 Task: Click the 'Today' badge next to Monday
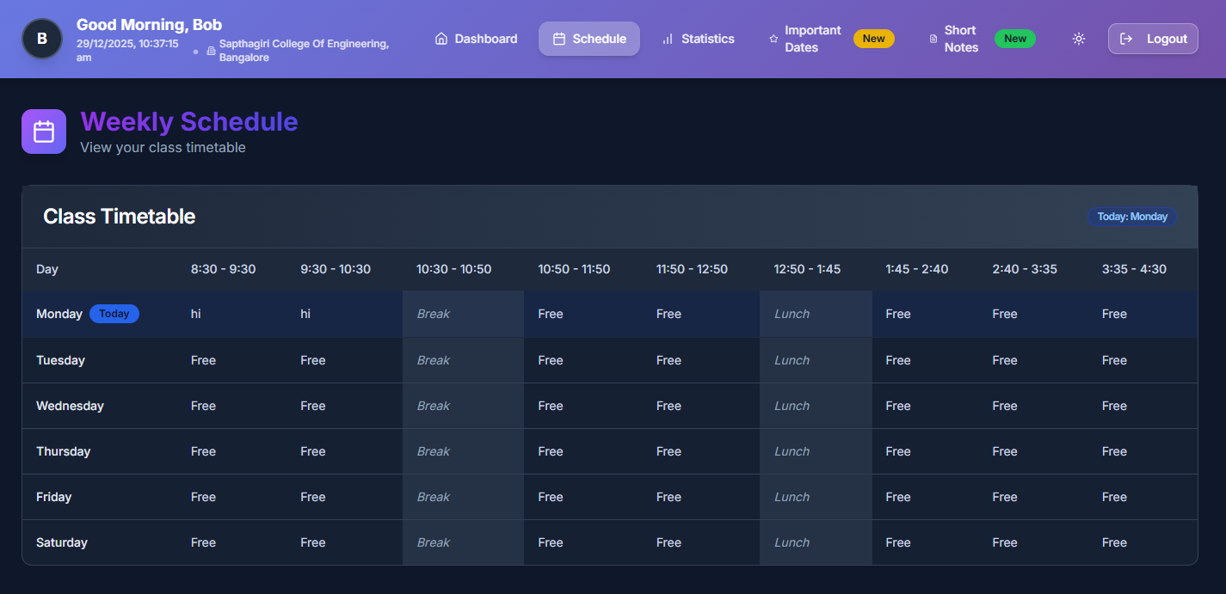click(x=114, y=313)
